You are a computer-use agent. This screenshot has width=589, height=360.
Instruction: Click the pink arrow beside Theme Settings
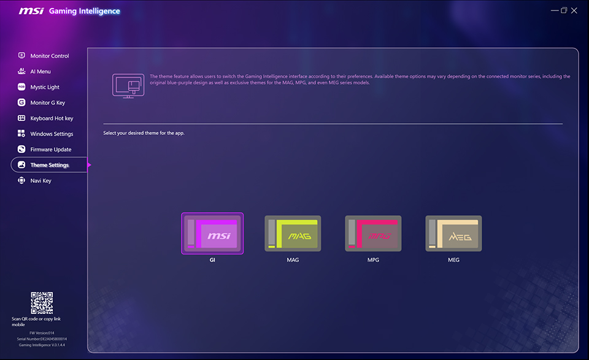coord(89,164)
